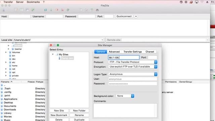Screen dimensions: 215x121
Task: Click the eject icon in menu bar
Action: coord(207,2)
